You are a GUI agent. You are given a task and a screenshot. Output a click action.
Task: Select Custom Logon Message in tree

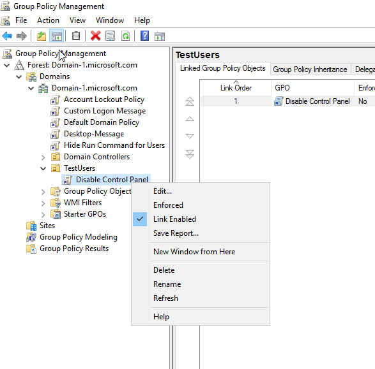click(x=105, y=111)
